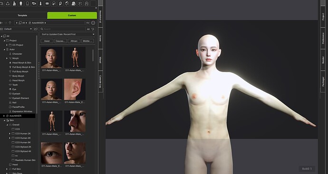This screenshot has height=174, width=328.
Task: Click the teeth-shaped icon in toolbar
Action: pos(73,3)
